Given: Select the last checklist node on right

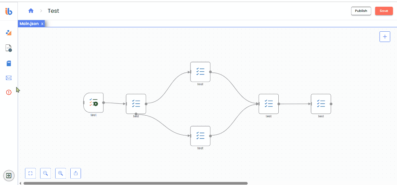Looking at the screenshot, I should [321, 104].
